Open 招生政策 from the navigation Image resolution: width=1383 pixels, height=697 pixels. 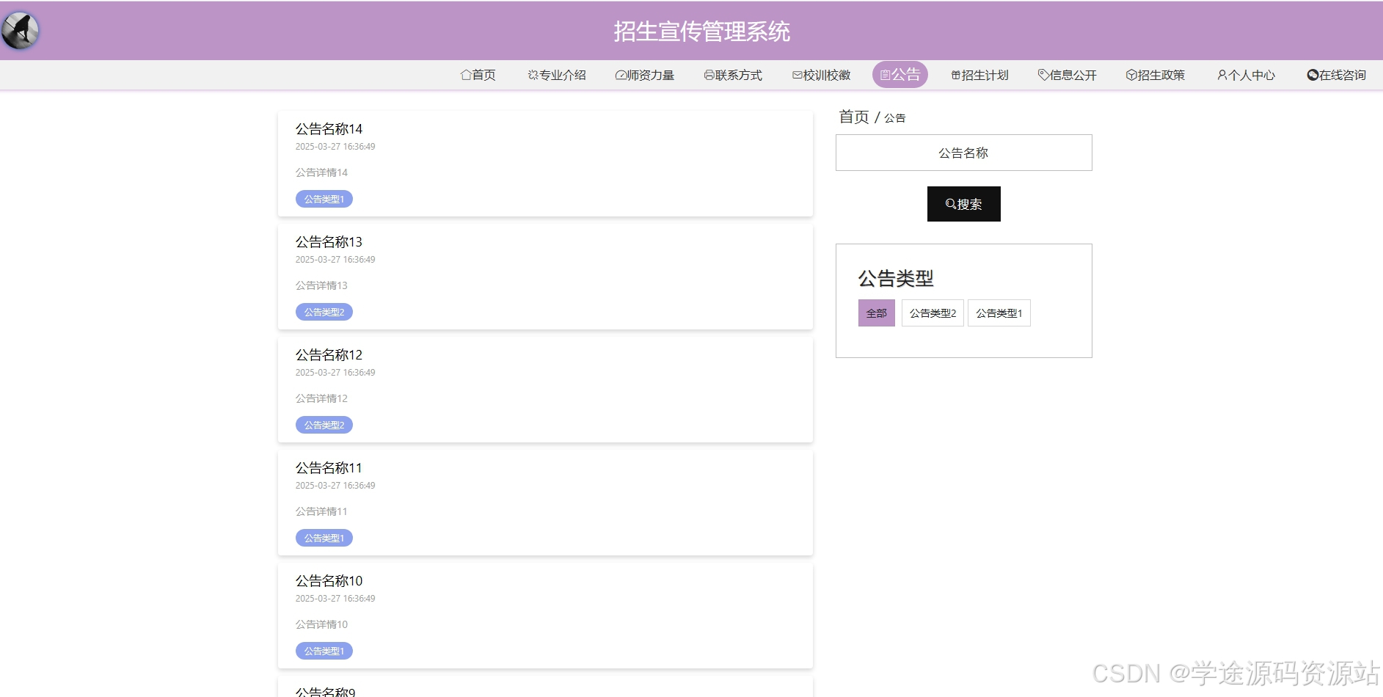tap(1156, 75)
